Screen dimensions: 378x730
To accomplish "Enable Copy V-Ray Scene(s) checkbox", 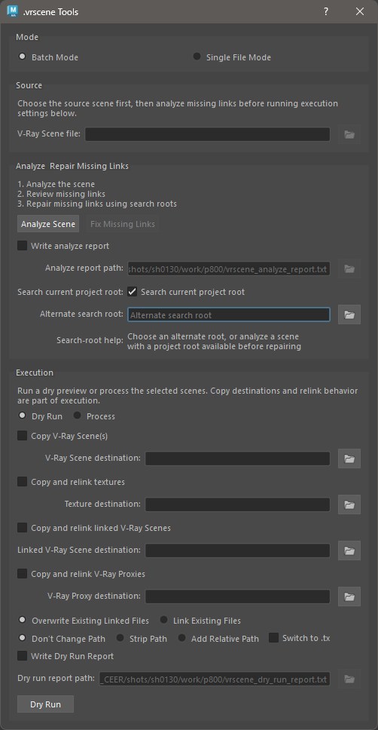I will tap(23, 436).
